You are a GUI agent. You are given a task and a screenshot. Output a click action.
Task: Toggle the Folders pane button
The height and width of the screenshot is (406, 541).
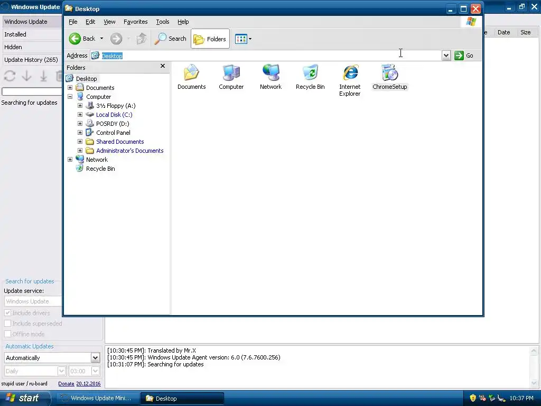[210, 39]
